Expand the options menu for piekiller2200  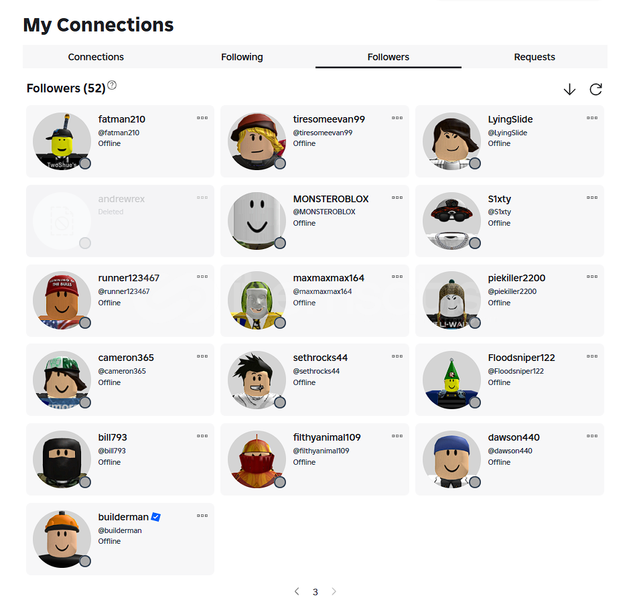[592, 277]
